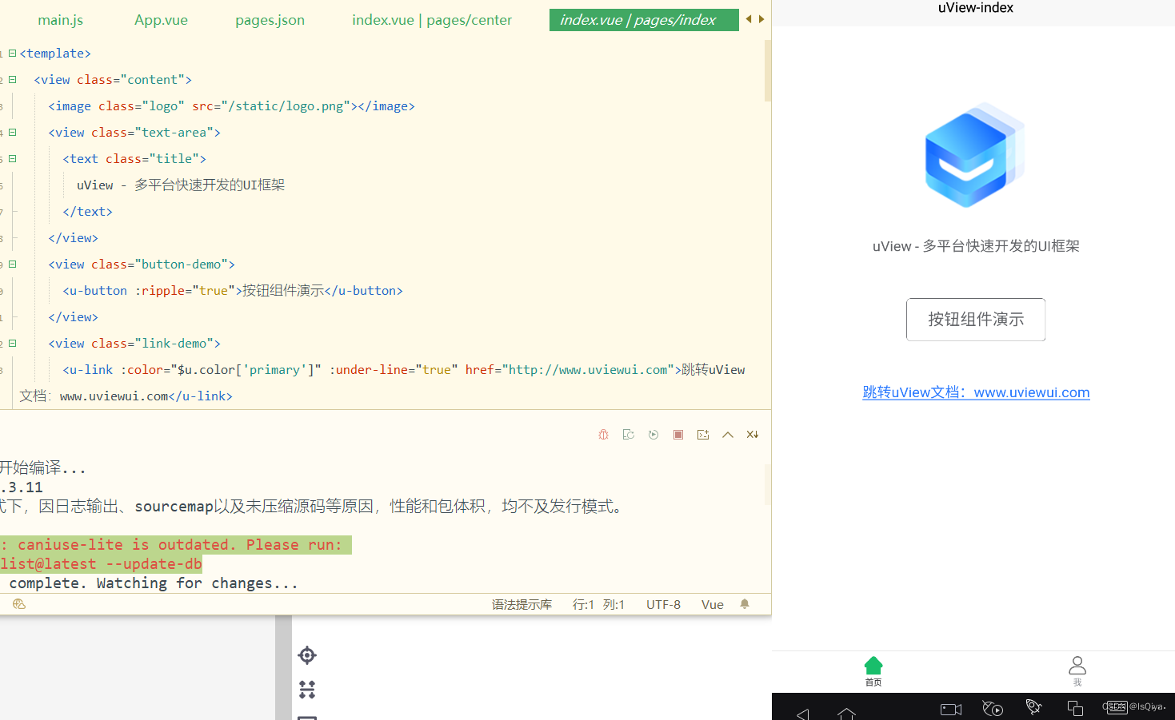Change UTF-8 encoding in status bar

click(x=663, y=605)
